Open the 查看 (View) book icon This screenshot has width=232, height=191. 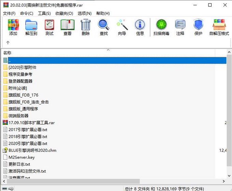pyautogui.click(x=68, y=25)
